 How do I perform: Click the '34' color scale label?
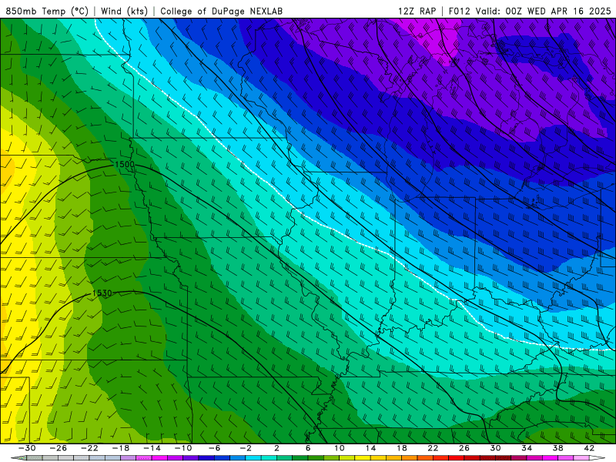(527, 448)
